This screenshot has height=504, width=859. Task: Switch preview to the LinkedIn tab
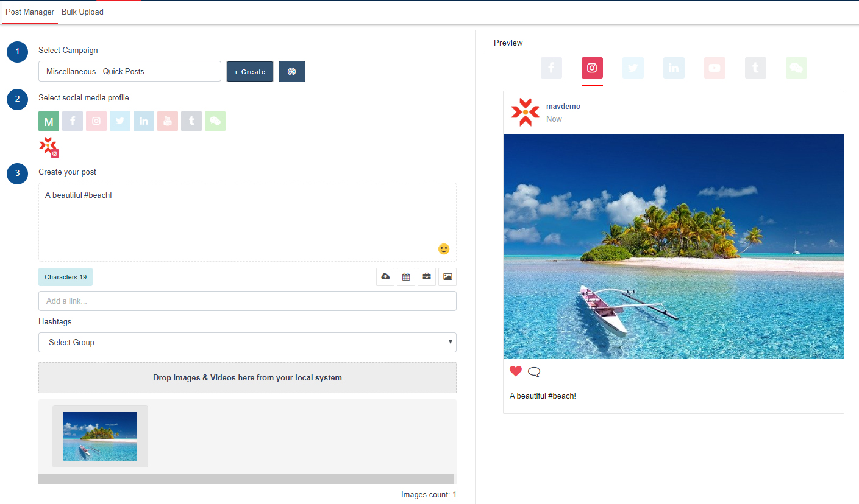674,68
